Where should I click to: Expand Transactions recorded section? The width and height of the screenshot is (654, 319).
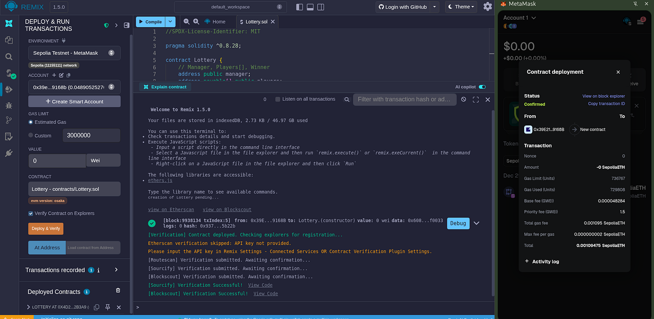116,270
